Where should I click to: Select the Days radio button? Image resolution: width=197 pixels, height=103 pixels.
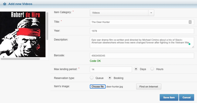[x=136, y=69]
